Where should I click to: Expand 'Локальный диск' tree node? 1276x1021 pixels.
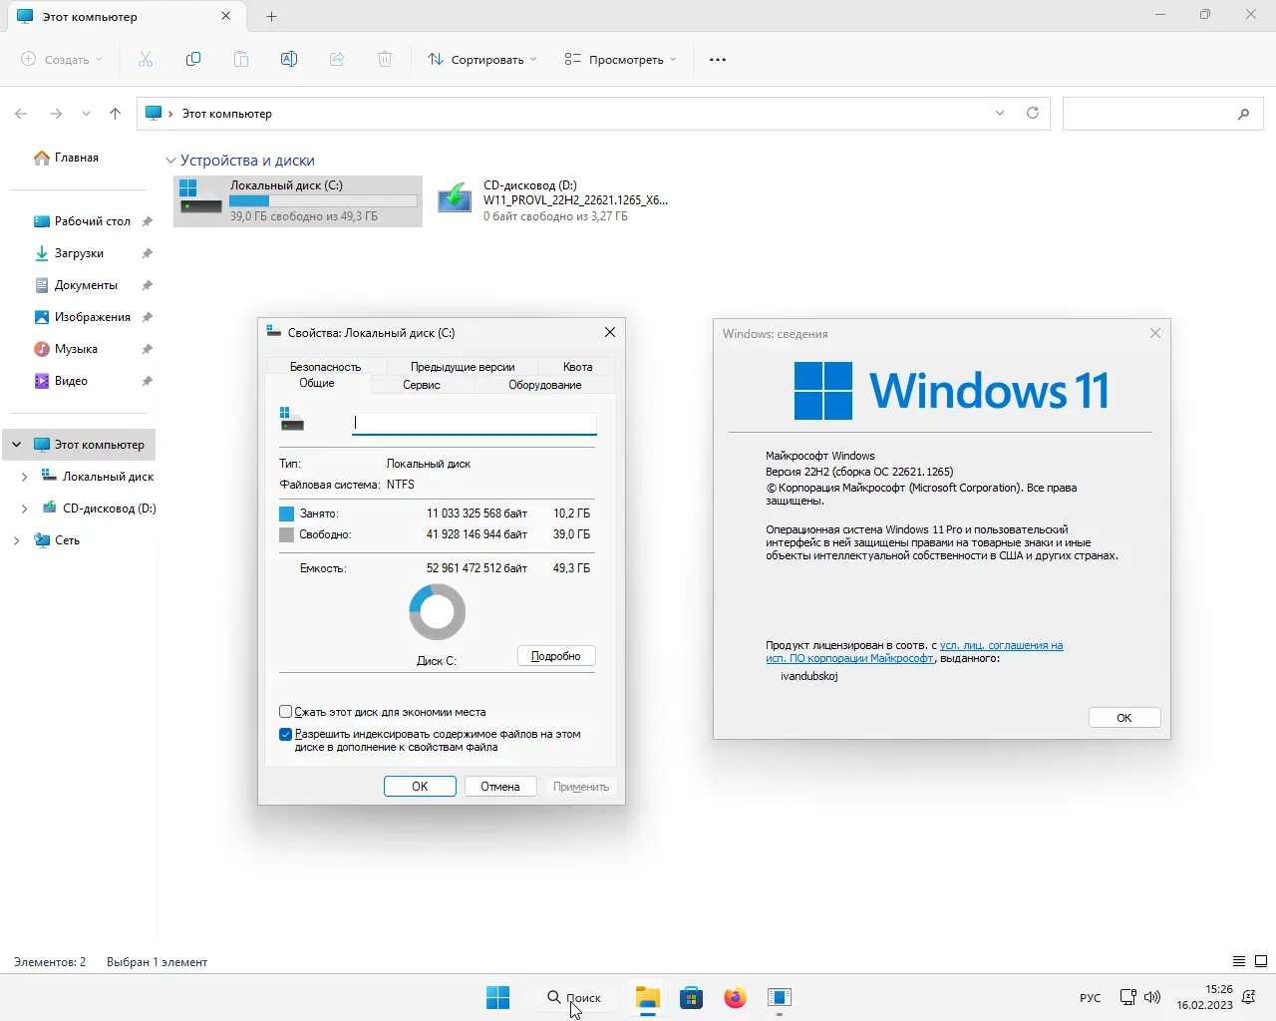tap(25, 477)
